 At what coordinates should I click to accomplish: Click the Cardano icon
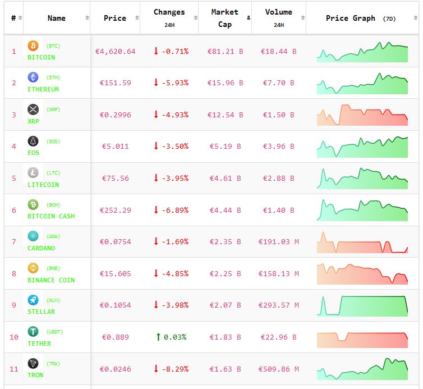tap(33, 236)
